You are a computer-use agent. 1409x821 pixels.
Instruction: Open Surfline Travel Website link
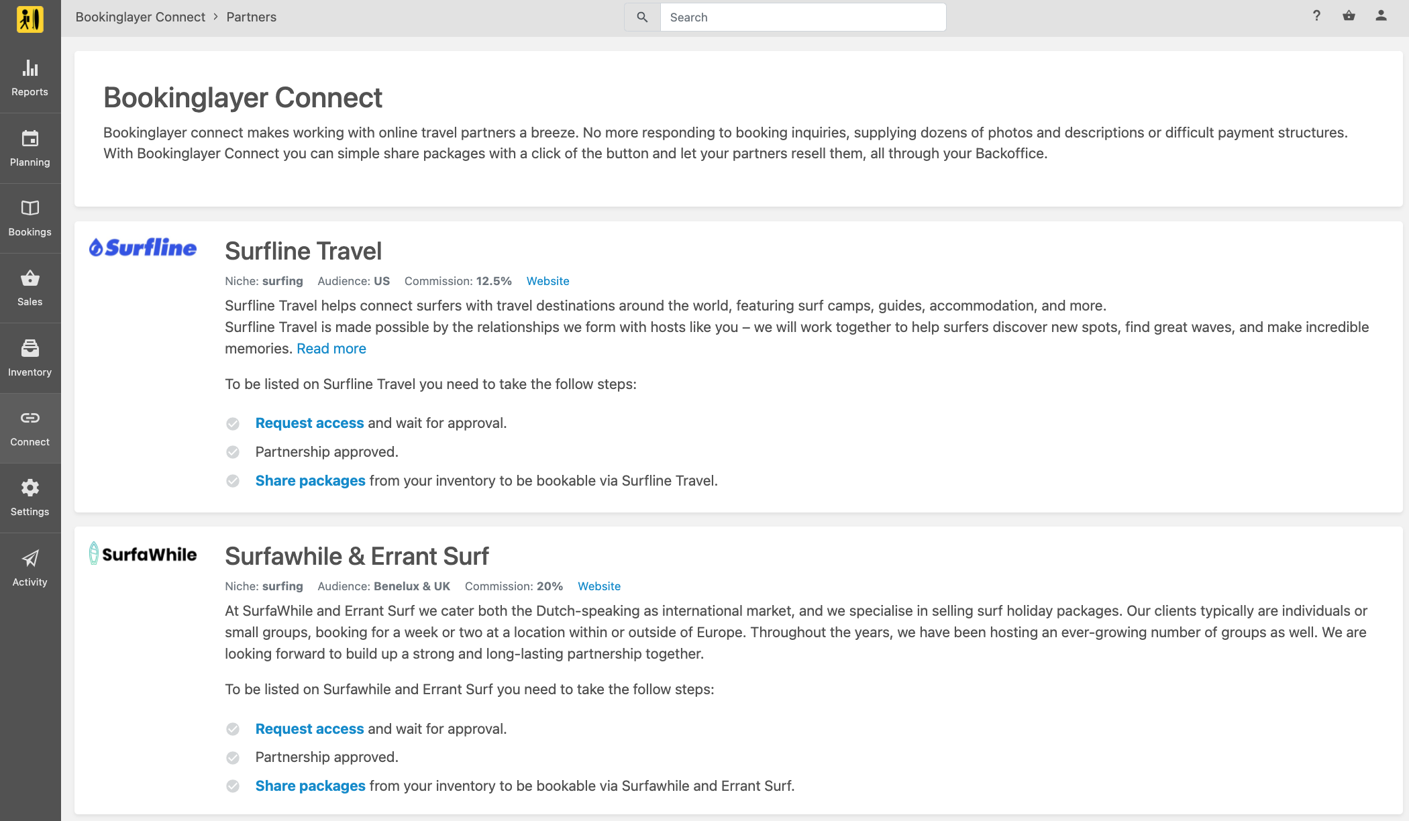click(547, 281)
